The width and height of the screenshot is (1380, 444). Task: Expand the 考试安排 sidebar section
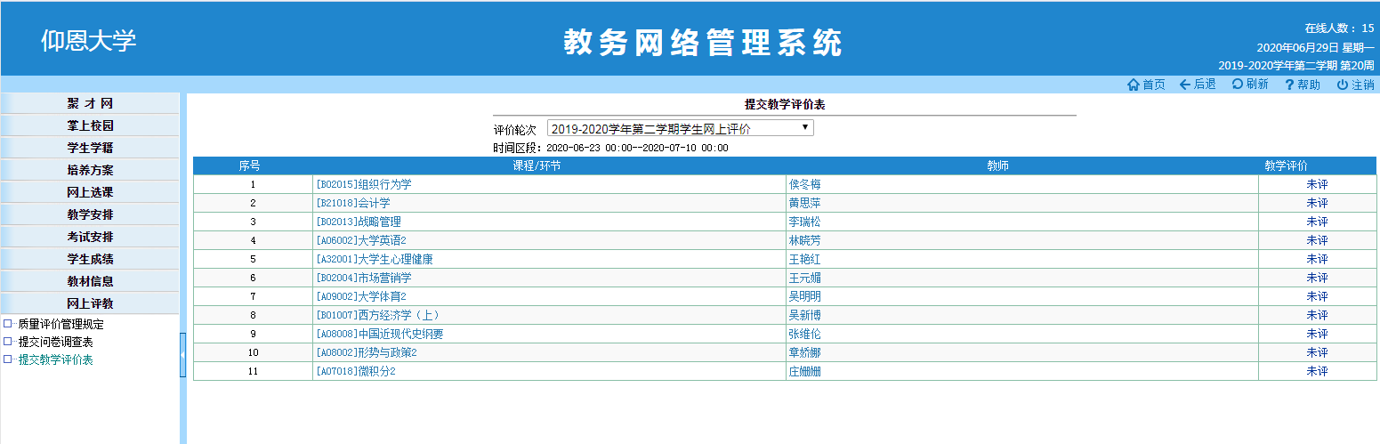point(90,237)
